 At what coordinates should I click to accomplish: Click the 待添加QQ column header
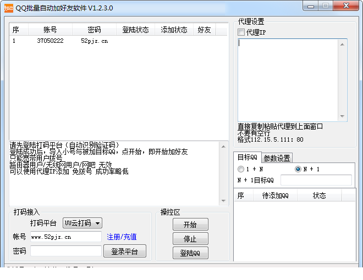[275, 195]
